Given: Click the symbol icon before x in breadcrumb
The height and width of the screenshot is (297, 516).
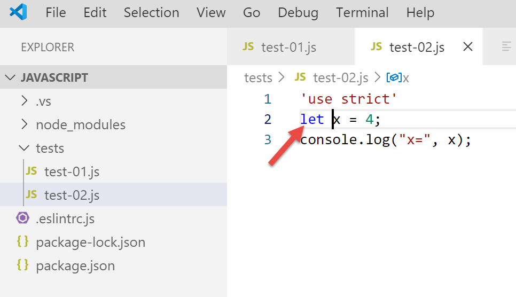Looking at the screenshot, I should tap(393, 78).
